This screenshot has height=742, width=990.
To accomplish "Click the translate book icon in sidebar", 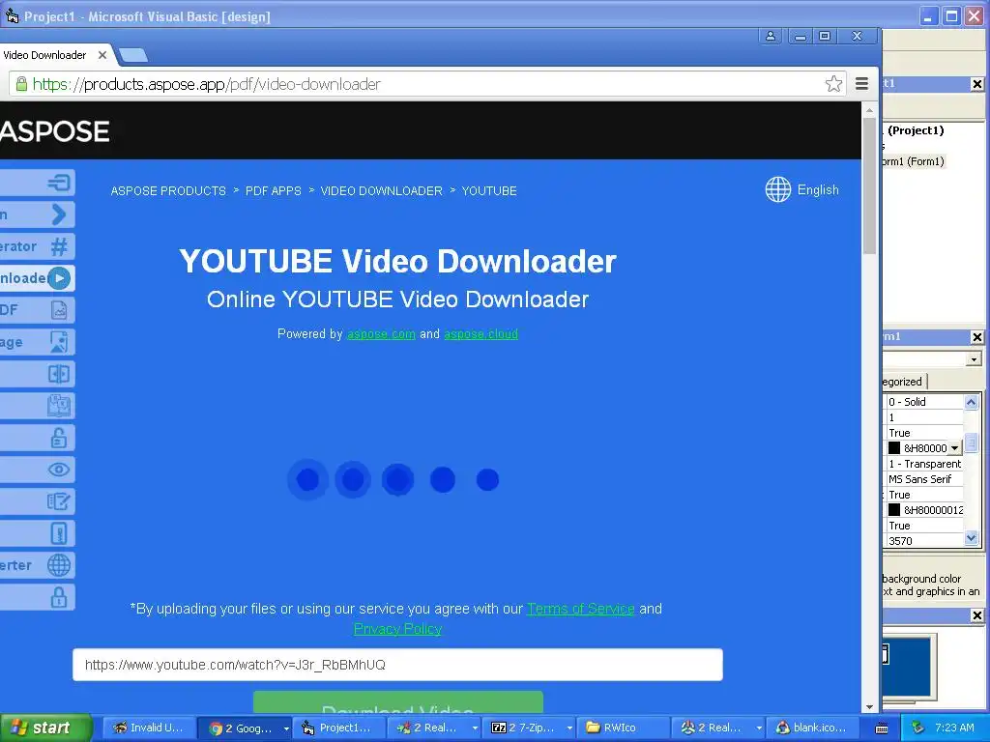I will pyautogui.click(x=59, y=406).
